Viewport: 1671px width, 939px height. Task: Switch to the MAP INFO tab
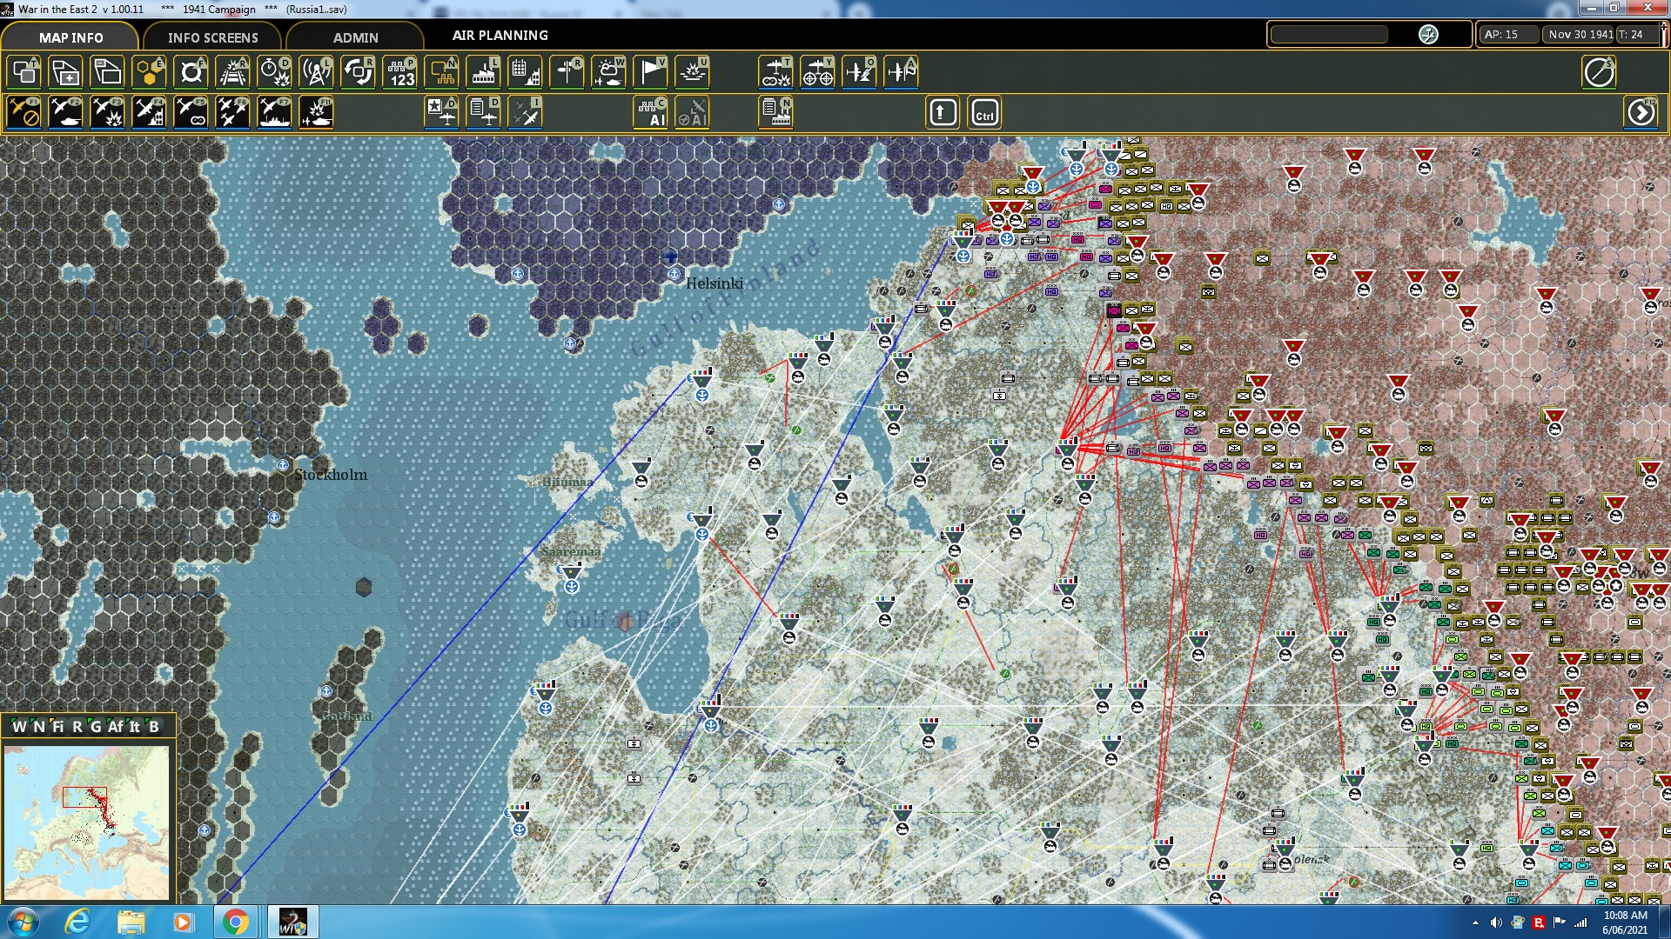coord(70,37)
